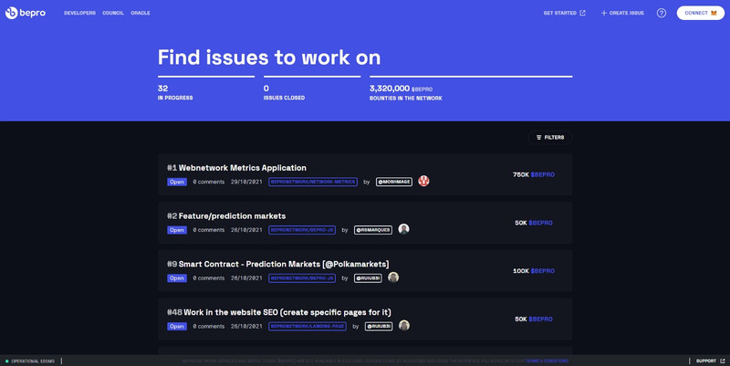Click avatar next to @RSMARQUES
This screenshot has width=730, height=366.
click(403, 230)
